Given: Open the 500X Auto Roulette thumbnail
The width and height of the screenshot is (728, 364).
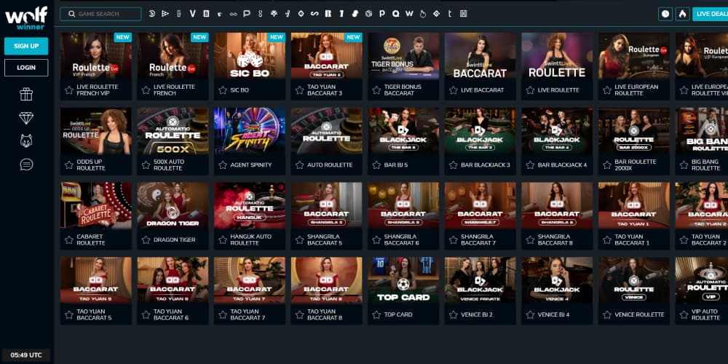Looking at the screenshot, I should point(173,130).
